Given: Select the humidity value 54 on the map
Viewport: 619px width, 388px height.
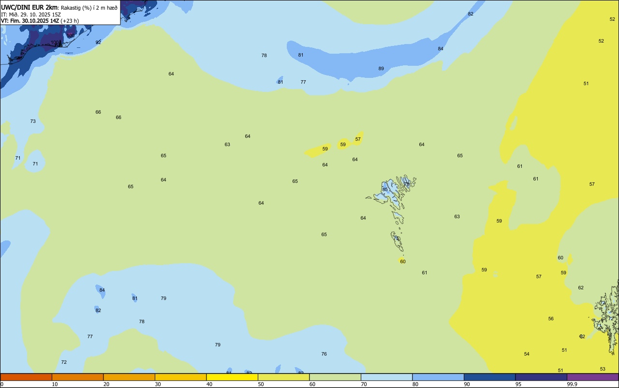Looking at the screenshot, I should point(527,354).
